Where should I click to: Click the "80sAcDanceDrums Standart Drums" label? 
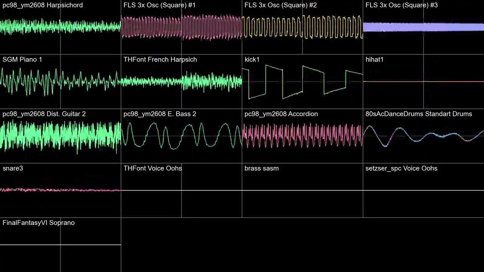pyautogui.click(x=419, y=114)
